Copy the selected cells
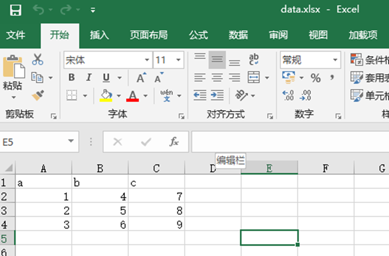The height and width of the screenshot is (256, 389). coord(37,78)
